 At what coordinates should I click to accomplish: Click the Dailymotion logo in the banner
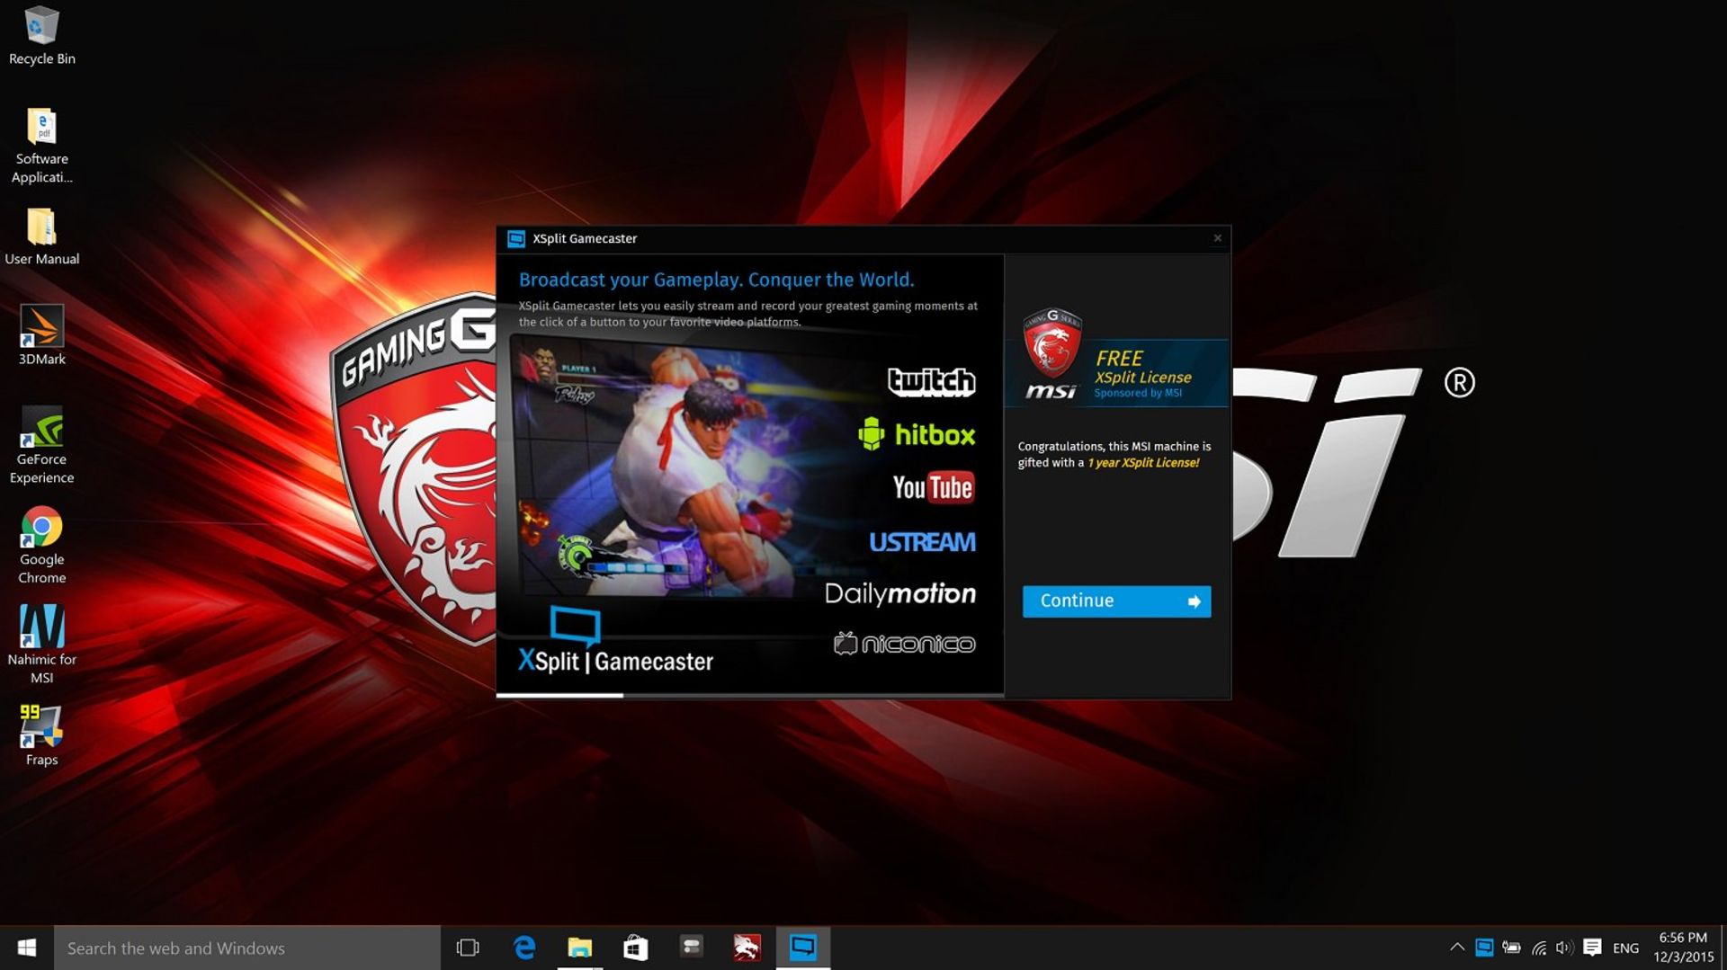[900, 593]
